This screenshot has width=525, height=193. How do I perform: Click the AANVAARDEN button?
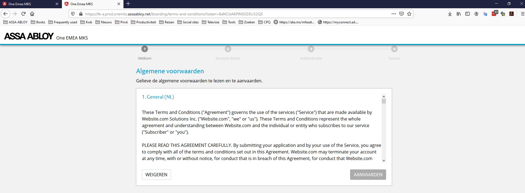(368, 175)
